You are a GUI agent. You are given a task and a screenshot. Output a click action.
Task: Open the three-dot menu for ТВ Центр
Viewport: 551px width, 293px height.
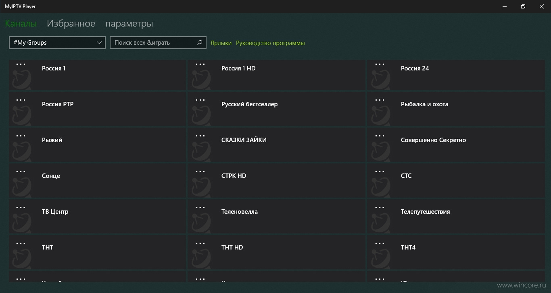pyautogui.click(x=21, y=208)
